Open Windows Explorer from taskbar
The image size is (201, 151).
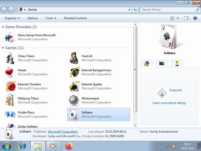point(38,146)
